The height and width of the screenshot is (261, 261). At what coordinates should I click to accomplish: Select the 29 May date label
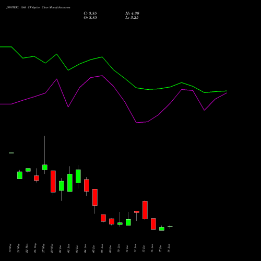tap(52, 248)
